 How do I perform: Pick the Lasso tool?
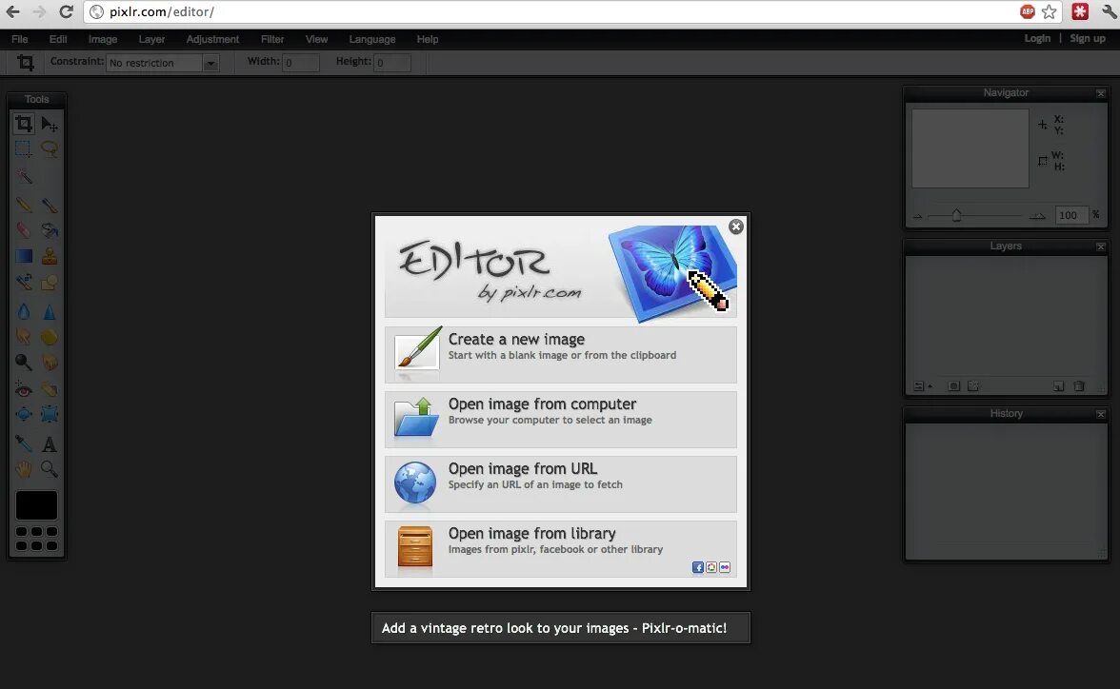[50, 148]
